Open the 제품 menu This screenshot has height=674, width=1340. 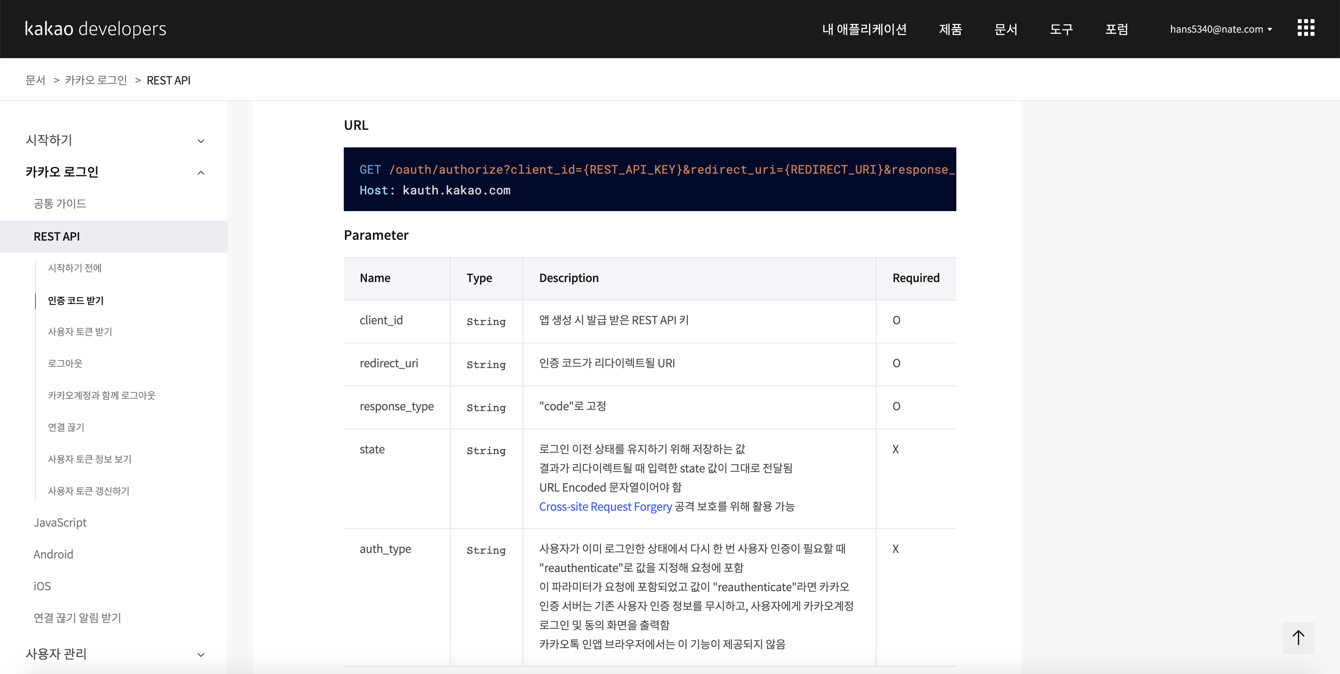[950, 29]
